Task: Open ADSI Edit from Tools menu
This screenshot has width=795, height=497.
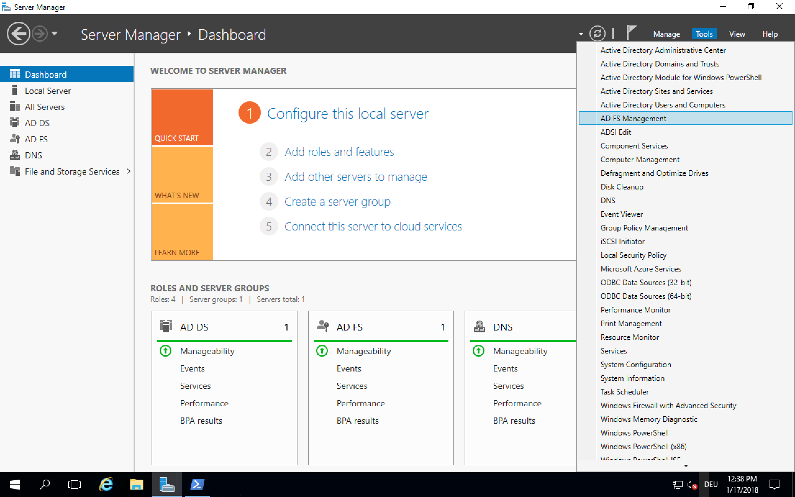Action: 685,132
